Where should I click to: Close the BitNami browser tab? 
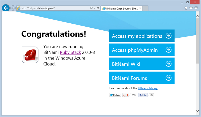pyautogui.click(x=140, y=9)
